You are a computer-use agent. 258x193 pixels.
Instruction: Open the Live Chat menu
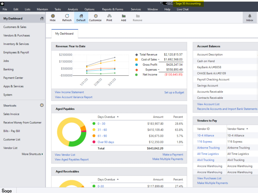(x=183, y=9)
